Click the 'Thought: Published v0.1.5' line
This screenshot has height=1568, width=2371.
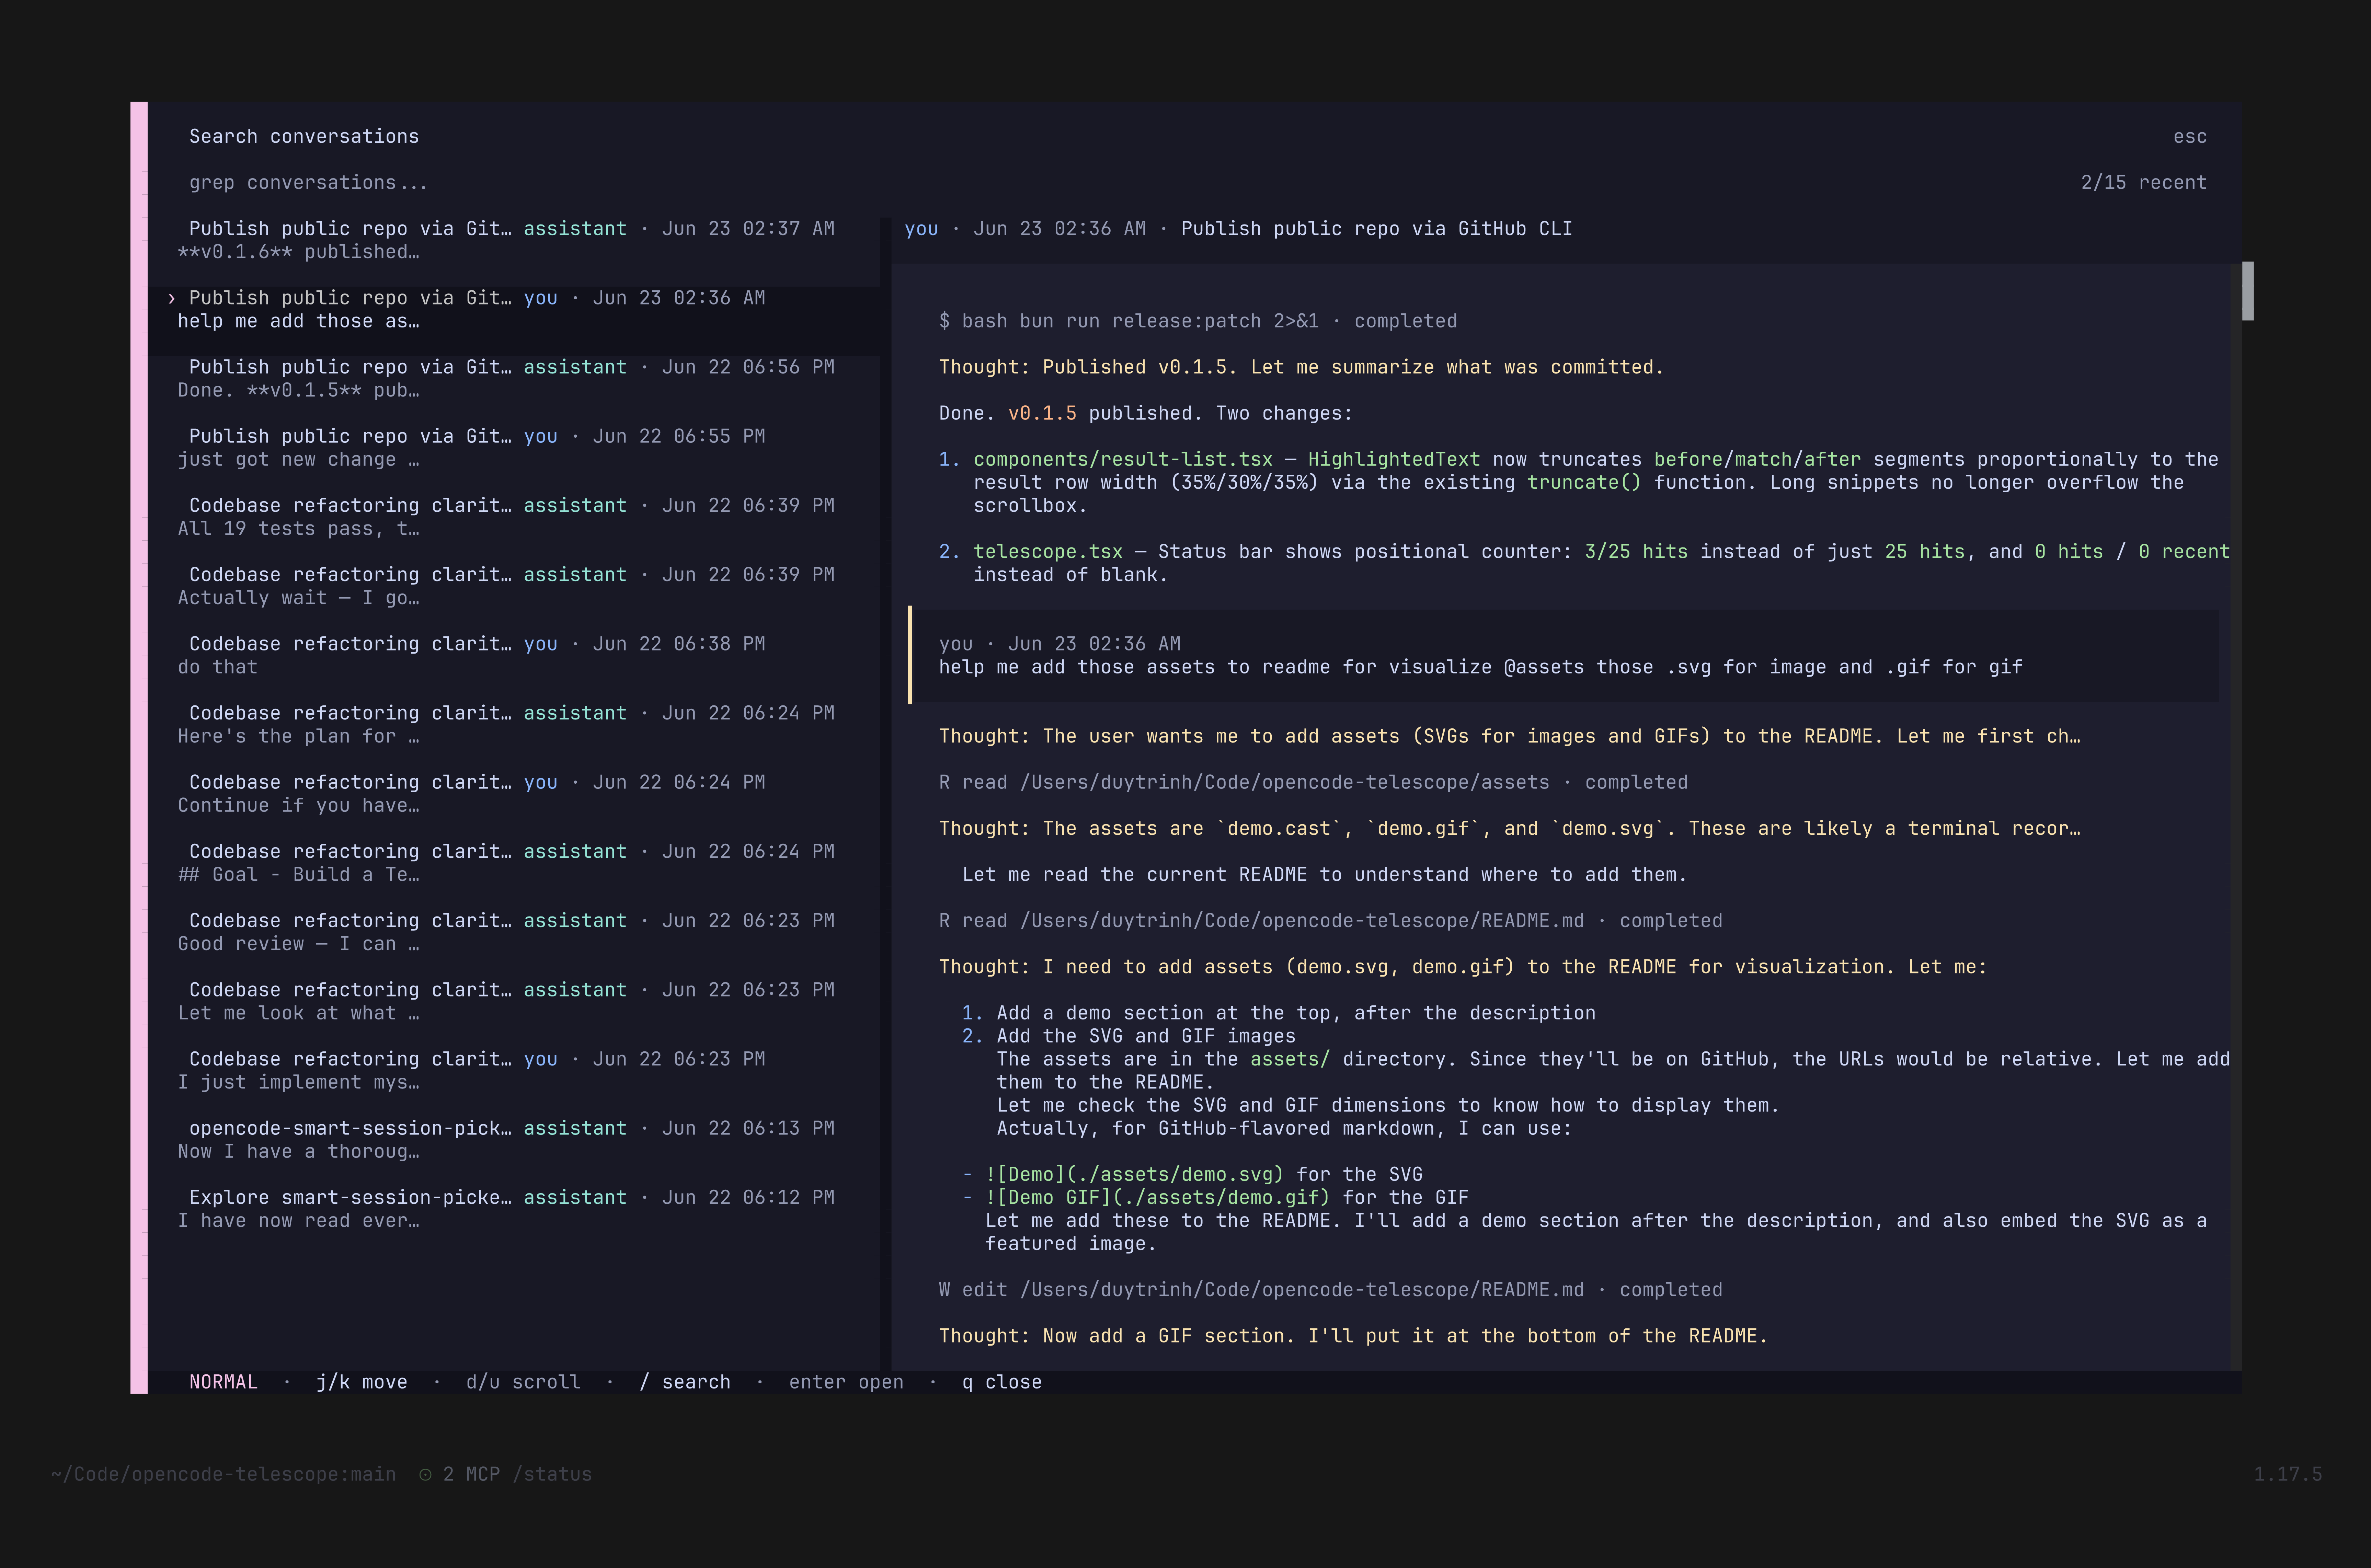[x=1301, y=367]
